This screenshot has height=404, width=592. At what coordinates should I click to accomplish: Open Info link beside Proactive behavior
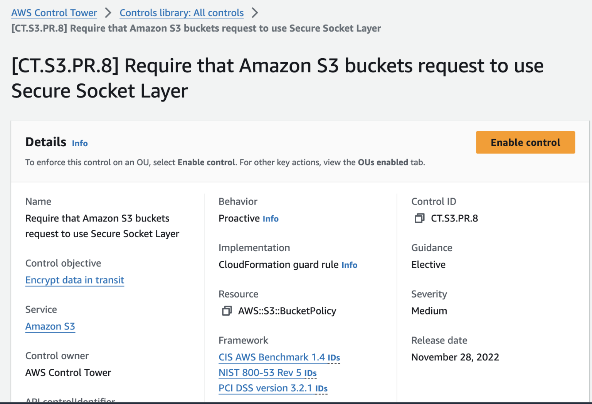[271, 219]
